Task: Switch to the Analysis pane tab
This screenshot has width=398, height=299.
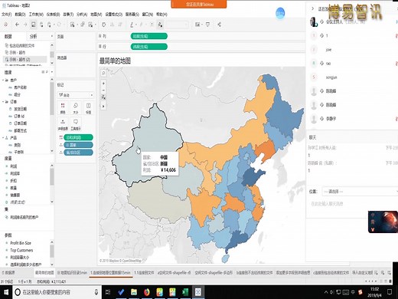Action: (34, 36)
